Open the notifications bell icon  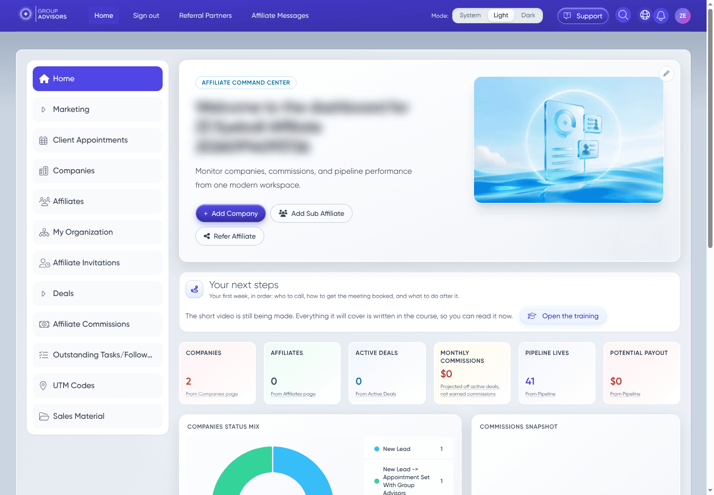661,16
